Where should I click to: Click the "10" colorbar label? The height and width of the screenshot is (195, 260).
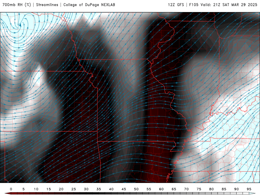tap(36, 189)
